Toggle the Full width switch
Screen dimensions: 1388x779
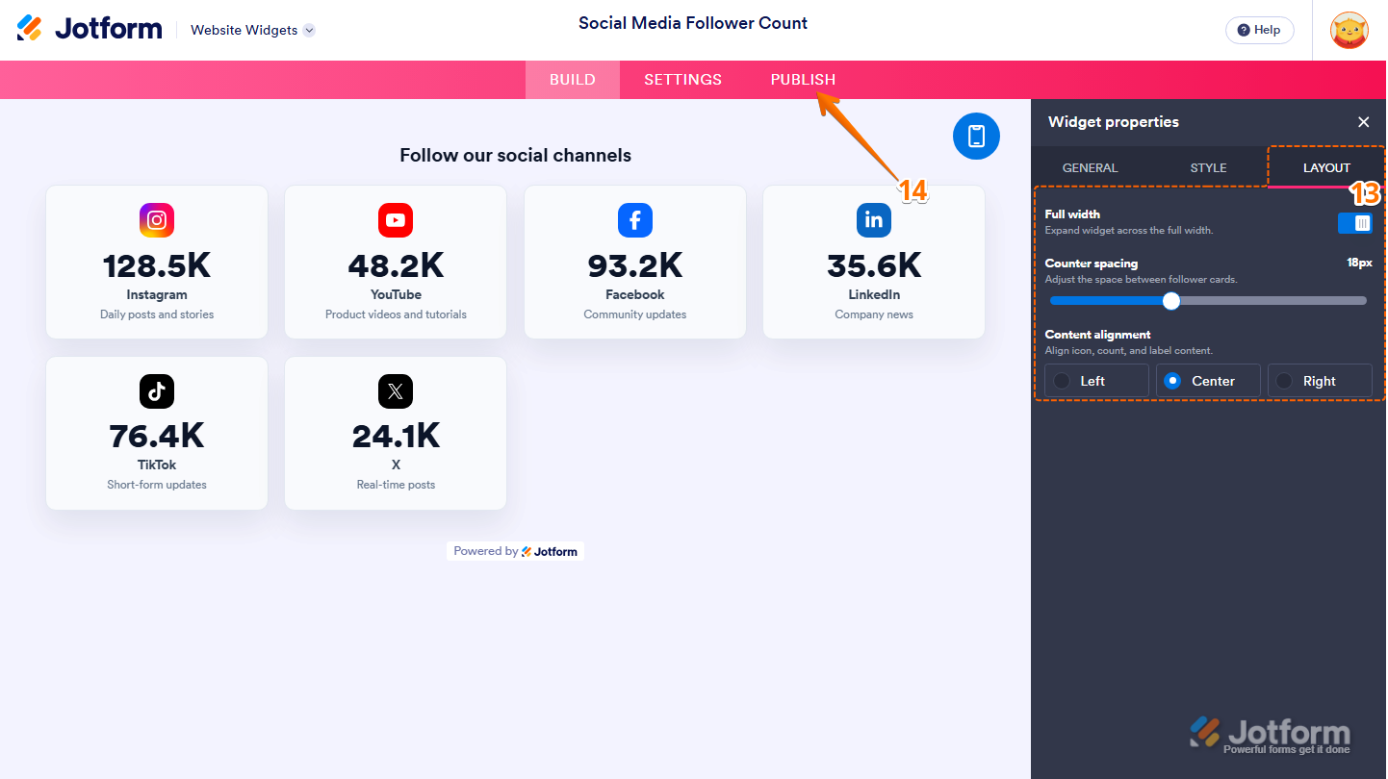coord(1355,222)
